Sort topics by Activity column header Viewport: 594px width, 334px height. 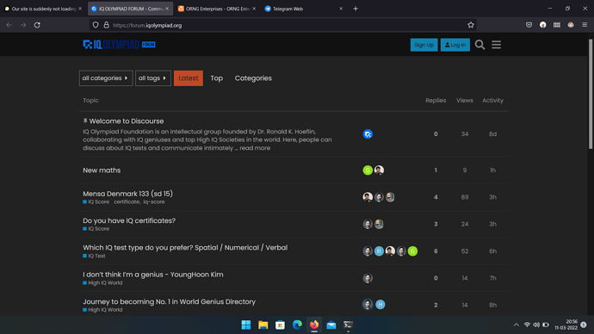click(x=492, y=101)
